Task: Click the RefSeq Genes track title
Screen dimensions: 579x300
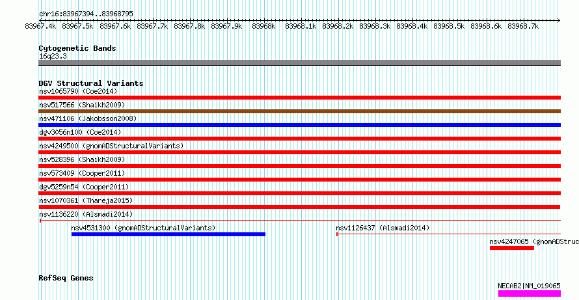Action: pos(66,278)
